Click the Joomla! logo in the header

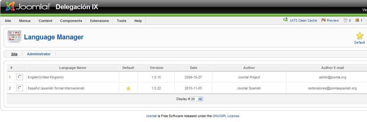28,7
